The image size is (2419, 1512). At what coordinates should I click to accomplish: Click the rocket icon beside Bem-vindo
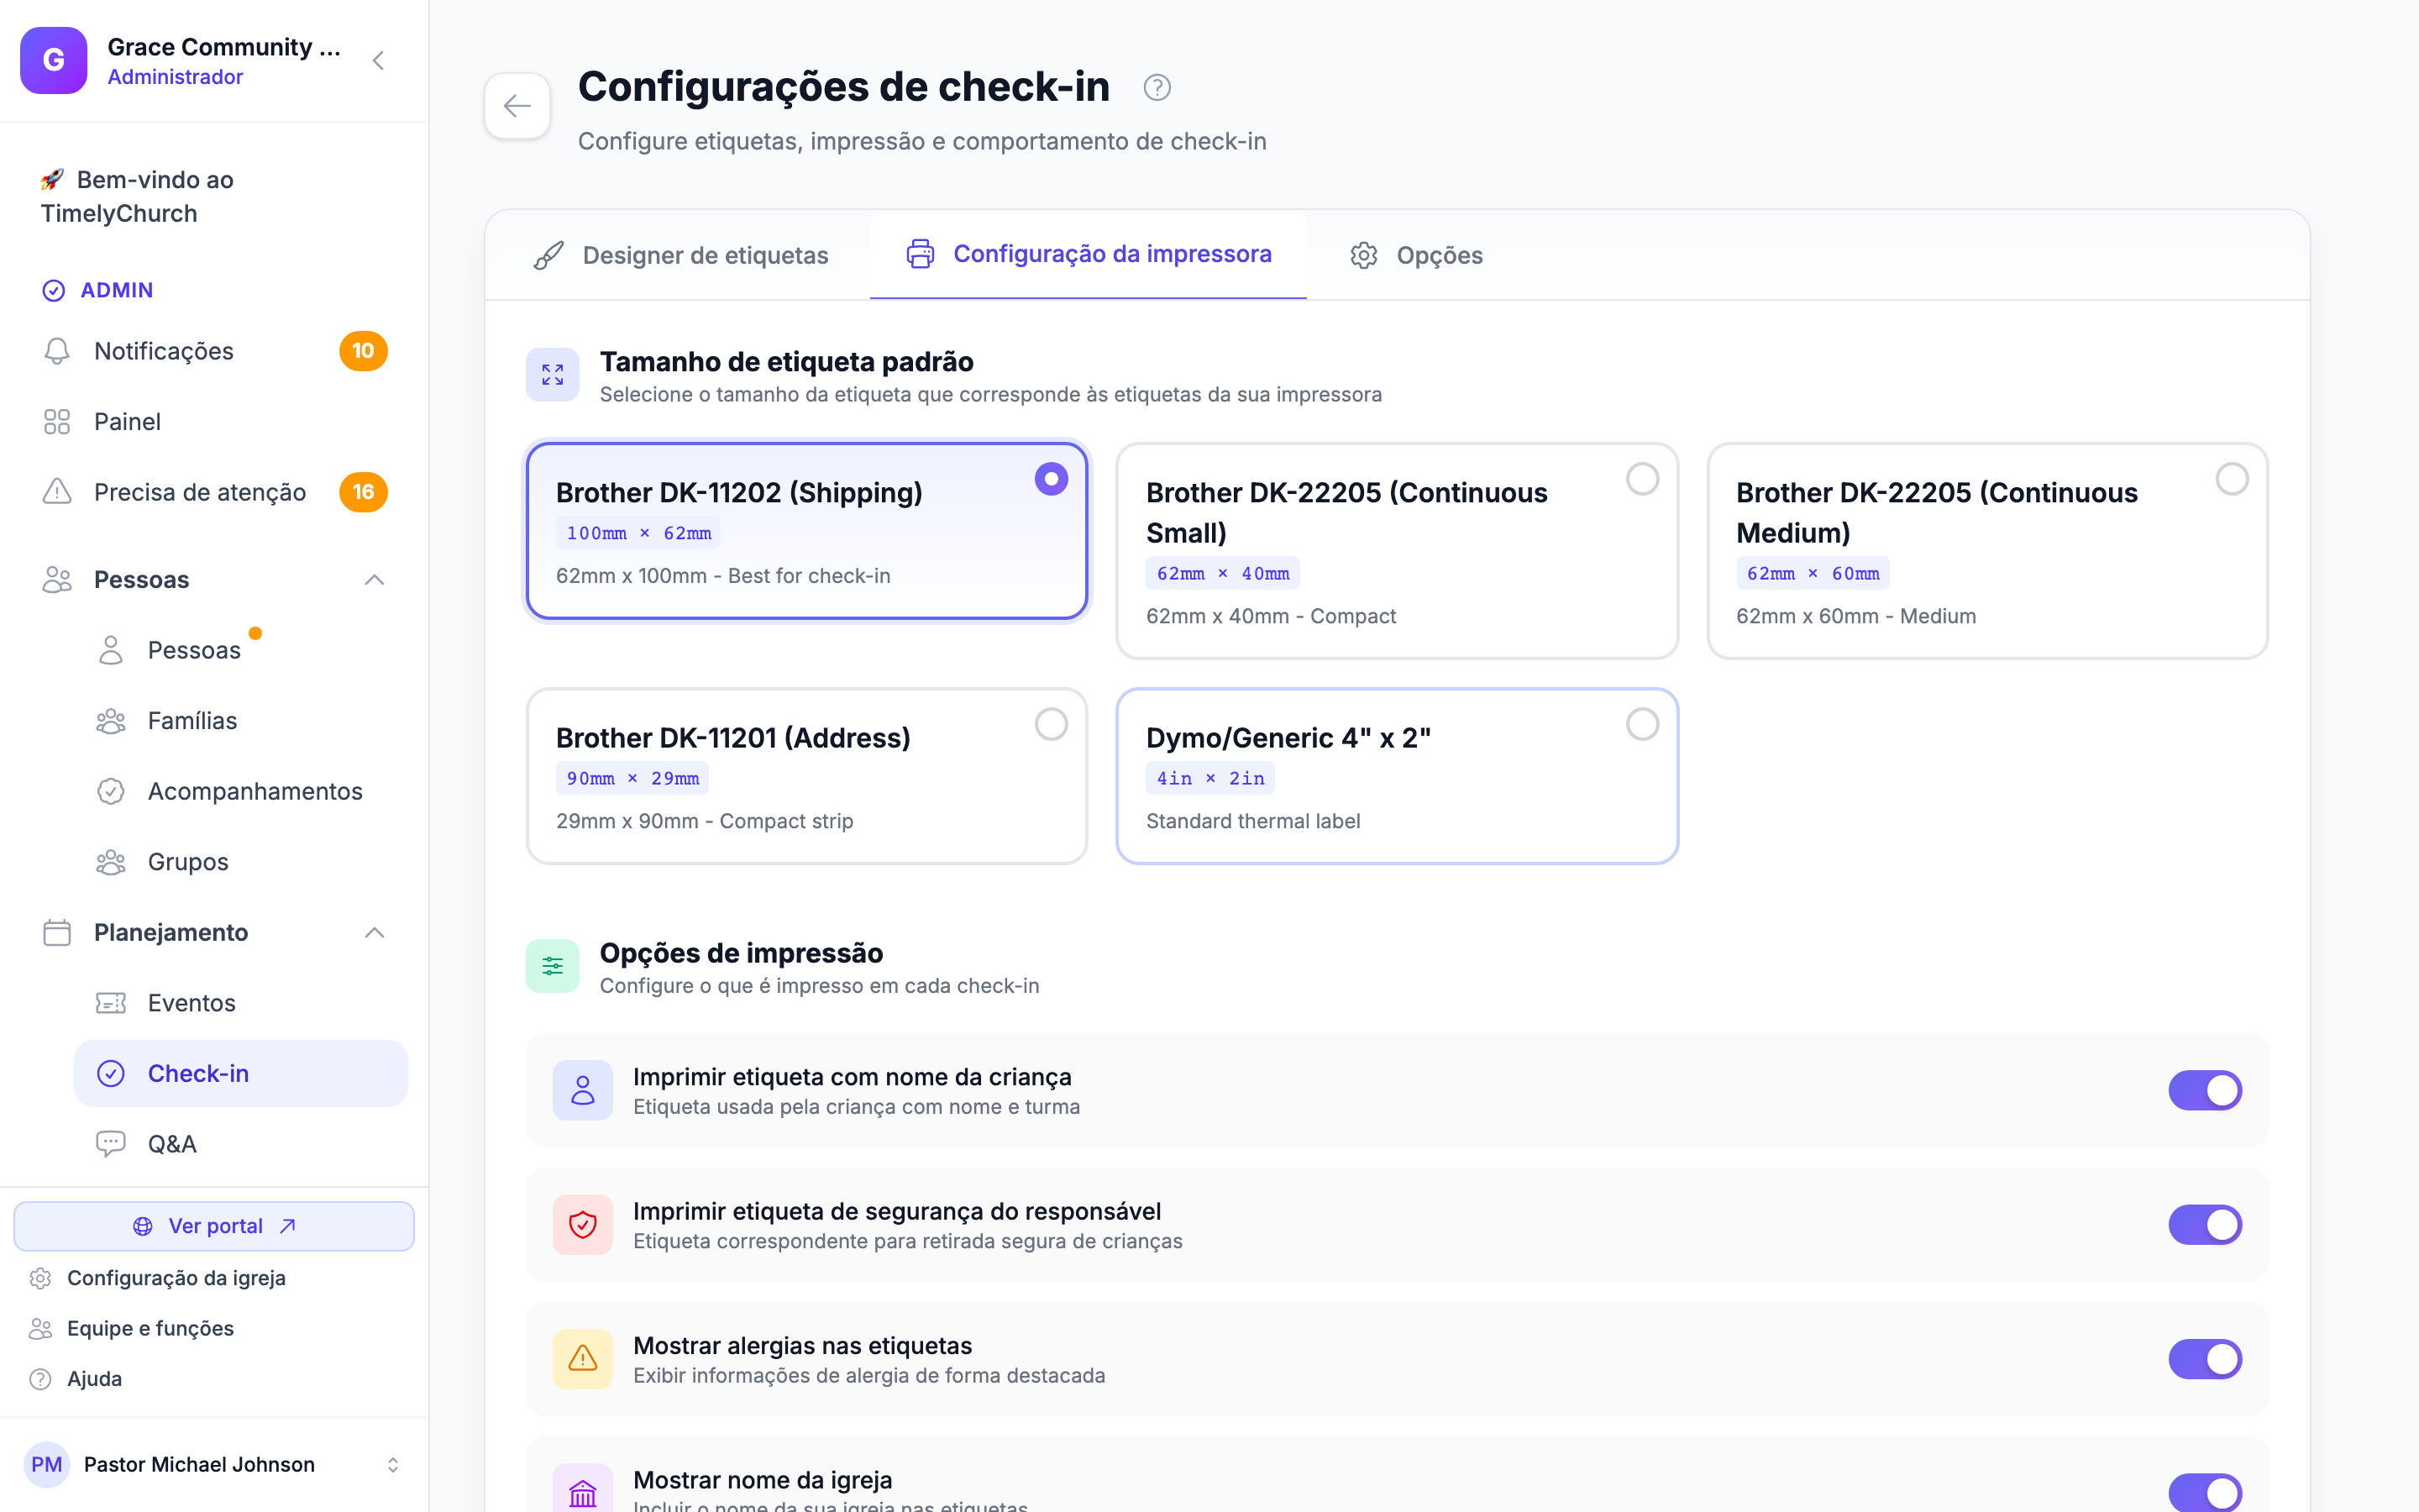tap(52, 179)
